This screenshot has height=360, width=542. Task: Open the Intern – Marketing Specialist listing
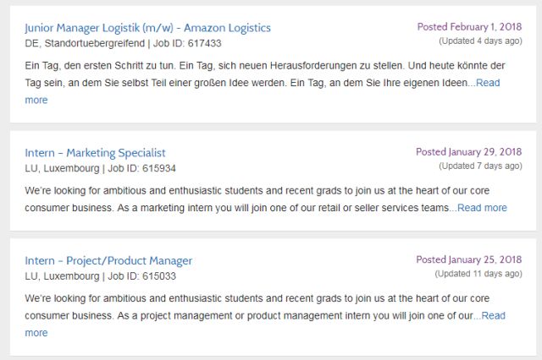95,153
